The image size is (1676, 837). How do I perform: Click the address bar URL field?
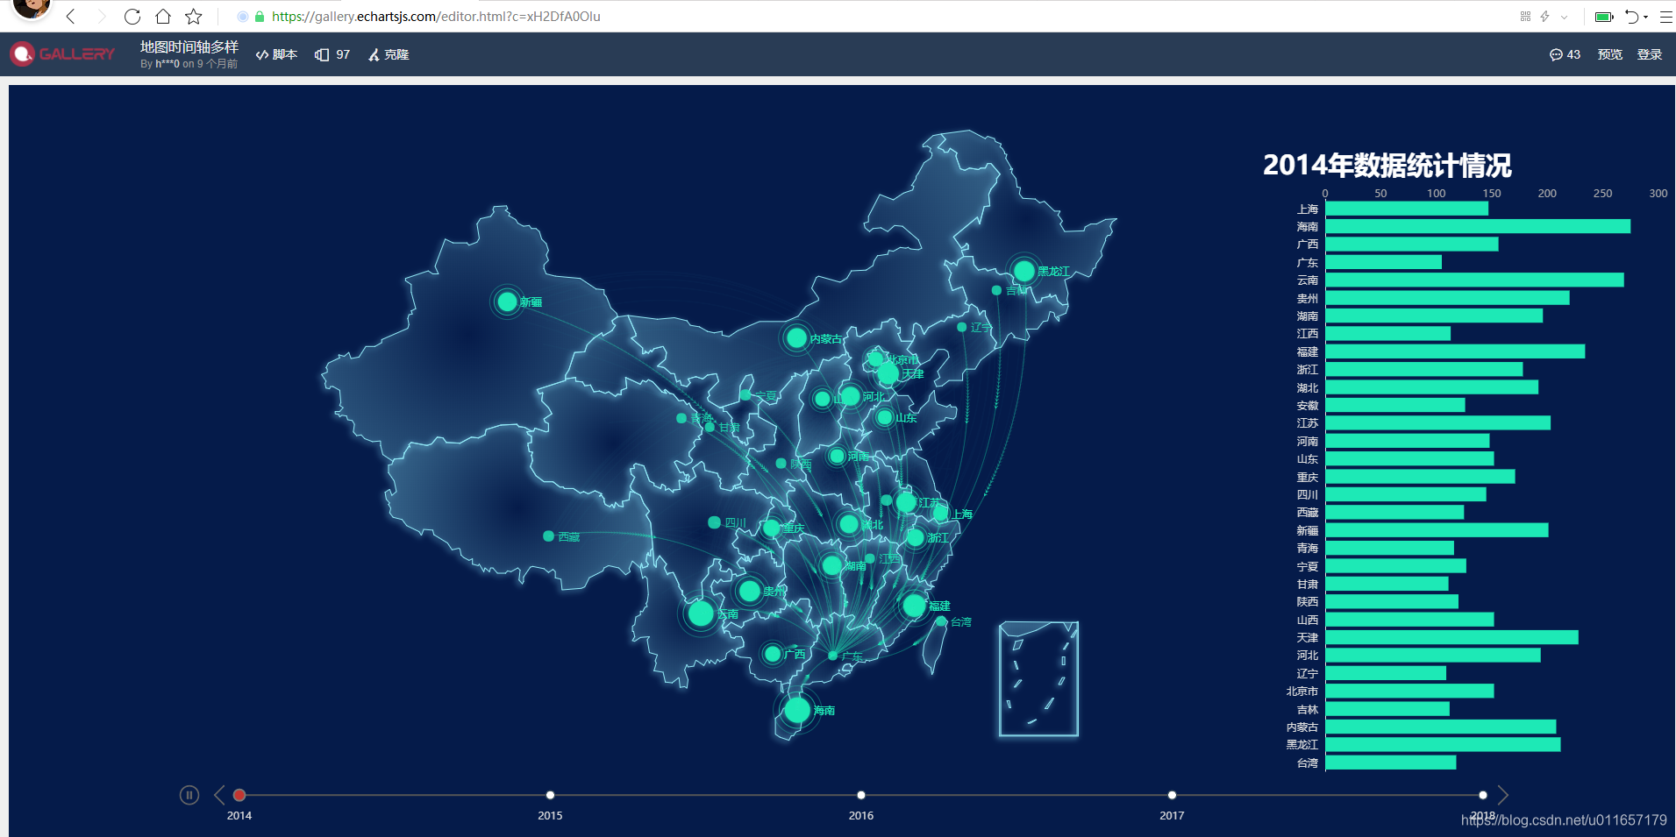click(x=436, y=17)
